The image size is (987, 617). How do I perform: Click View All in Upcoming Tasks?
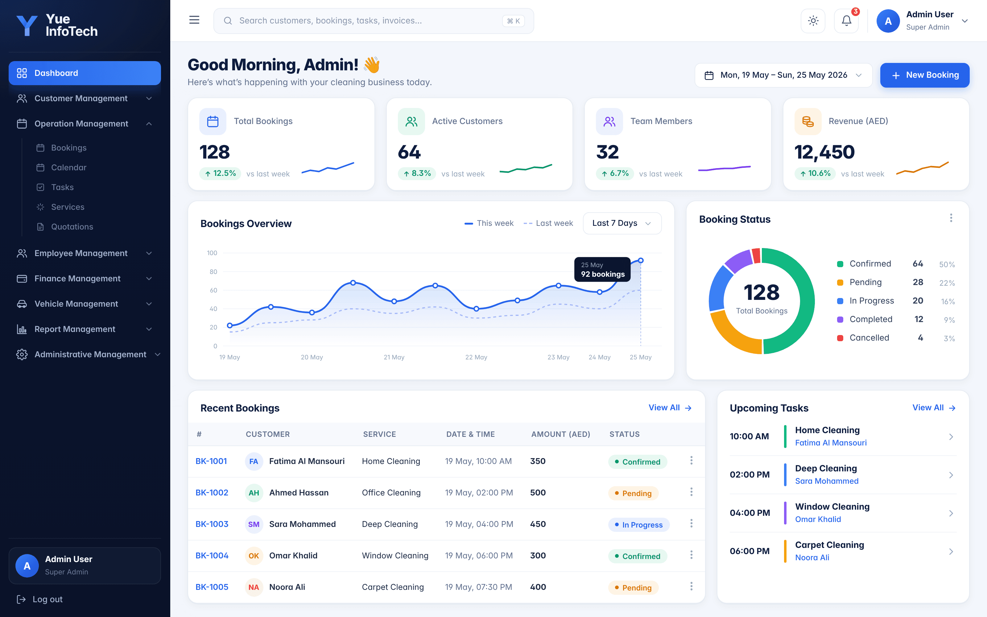coord(934,408)
